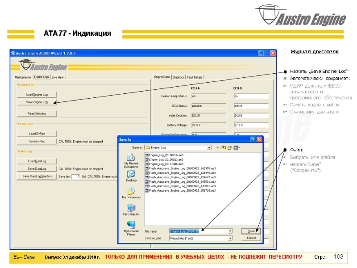The height and width of the screenshot is (268, 357).
Task: Open My Recent Documents in Save As sidebar
Action: [131, 161]
